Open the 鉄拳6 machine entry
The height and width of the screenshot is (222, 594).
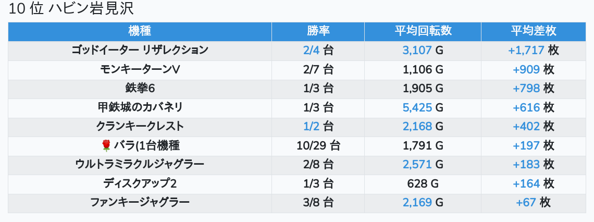coord(140,89)
